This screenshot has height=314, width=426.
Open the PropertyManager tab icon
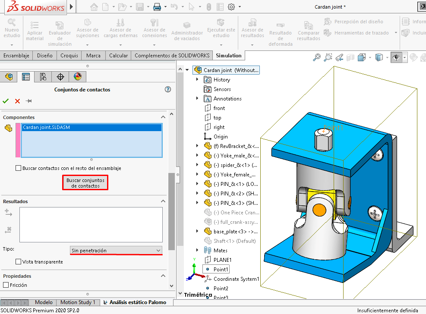[x=26, y=77]
